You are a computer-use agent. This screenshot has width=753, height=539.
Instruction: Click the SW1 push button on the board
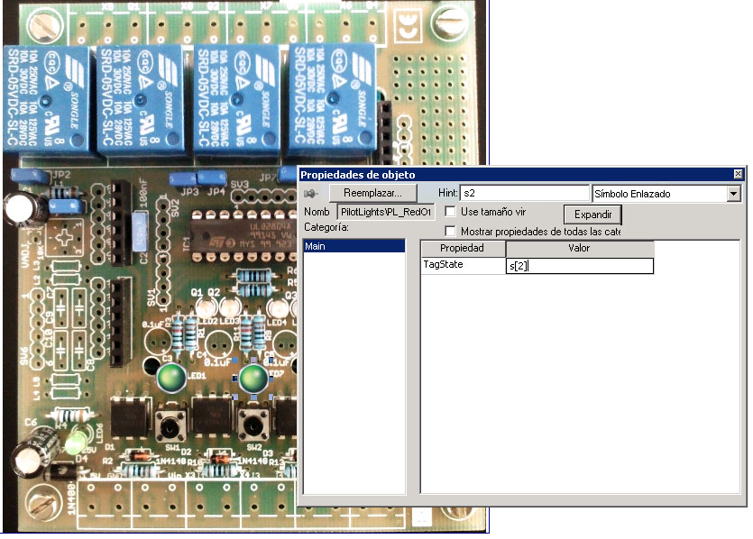170,426
